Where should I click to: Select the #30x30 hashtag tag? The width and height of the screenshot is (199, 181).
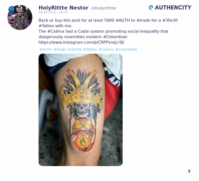click(x=75, y=50)
